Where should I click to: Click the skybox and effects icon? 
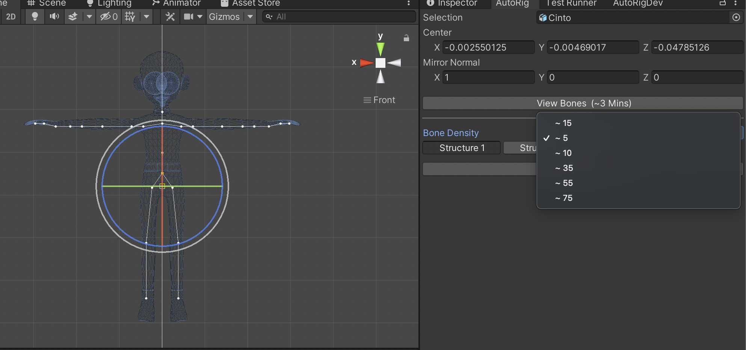click(73, 17)
